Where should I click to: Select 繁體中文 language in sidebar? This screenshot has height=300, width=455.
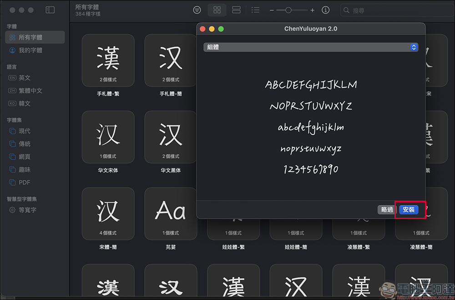pos(35,90)
